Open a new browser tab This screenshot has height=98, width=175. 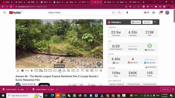tap(144, 2)
